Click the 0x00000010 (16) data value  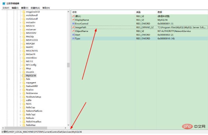point(166,38)
